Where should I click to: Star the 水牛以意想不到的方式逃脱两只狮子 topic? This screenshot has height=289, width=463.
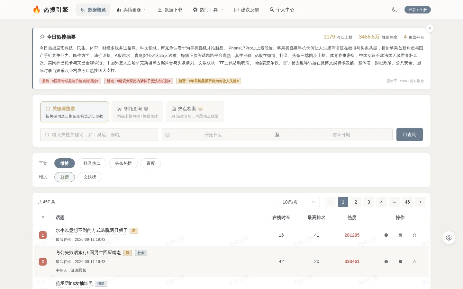[x=414, y=235]
